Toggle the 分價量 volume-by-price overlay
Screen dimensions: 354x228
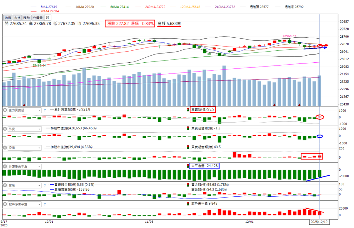tap(38, 18)
